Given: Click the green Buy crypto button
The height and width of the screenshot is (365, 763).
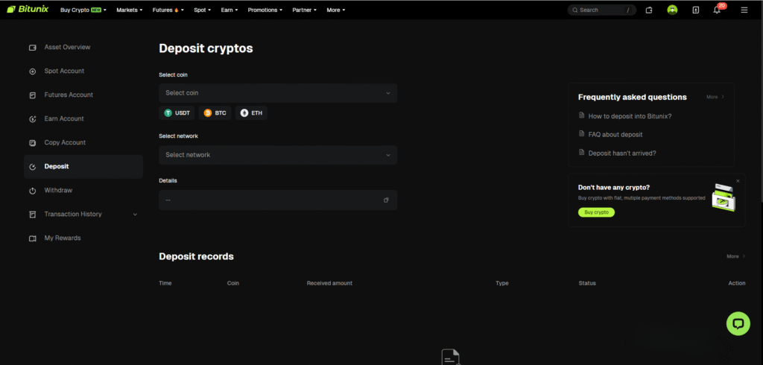Looking at the screenshot, I should (596, 212).
